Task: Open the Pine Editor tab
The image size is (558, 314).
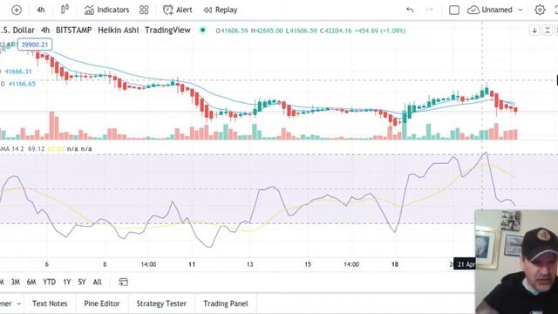Action: (102, 304)
